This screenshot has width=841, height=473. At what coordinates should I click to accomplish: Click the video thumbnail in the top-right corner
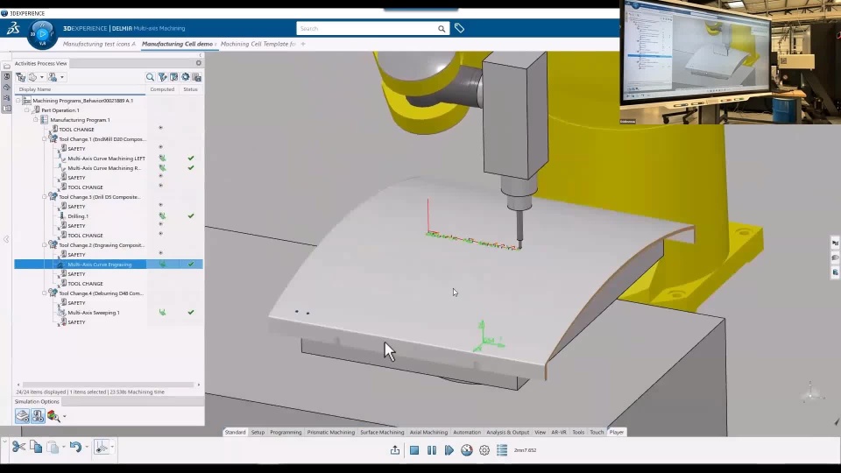[731, 62]
